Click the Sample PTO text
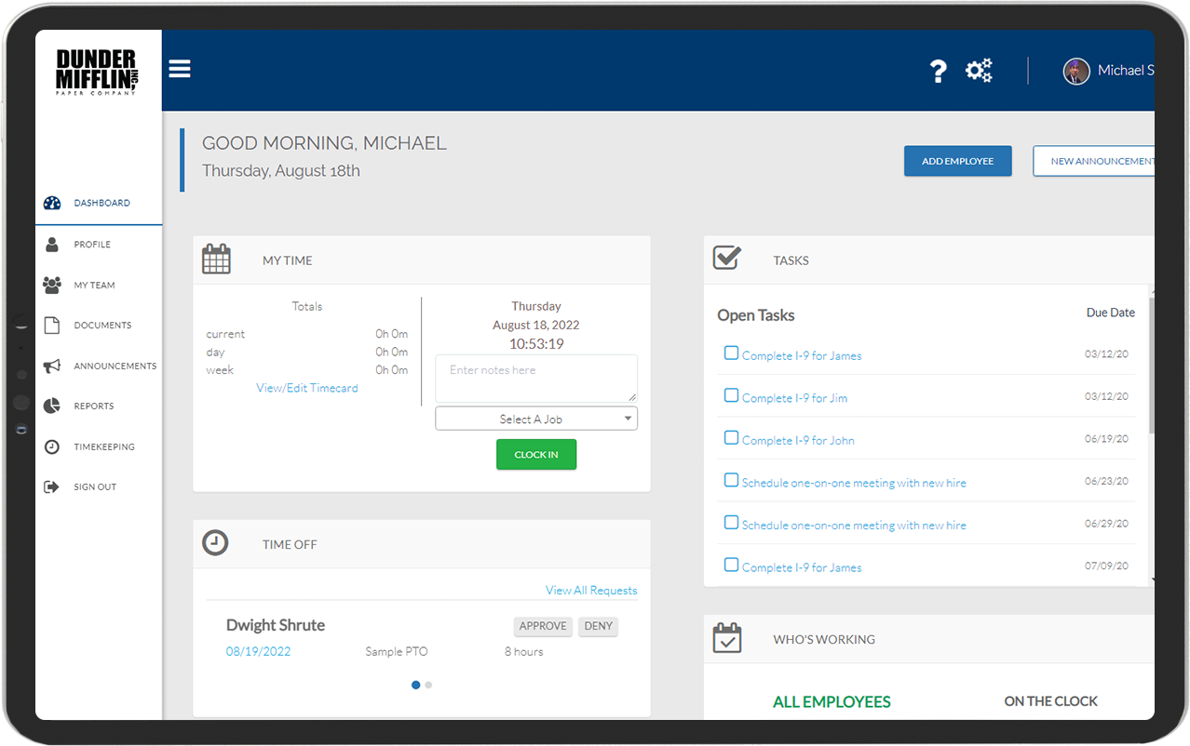The width and height of the screenshot is (1190, 746). 397,651
